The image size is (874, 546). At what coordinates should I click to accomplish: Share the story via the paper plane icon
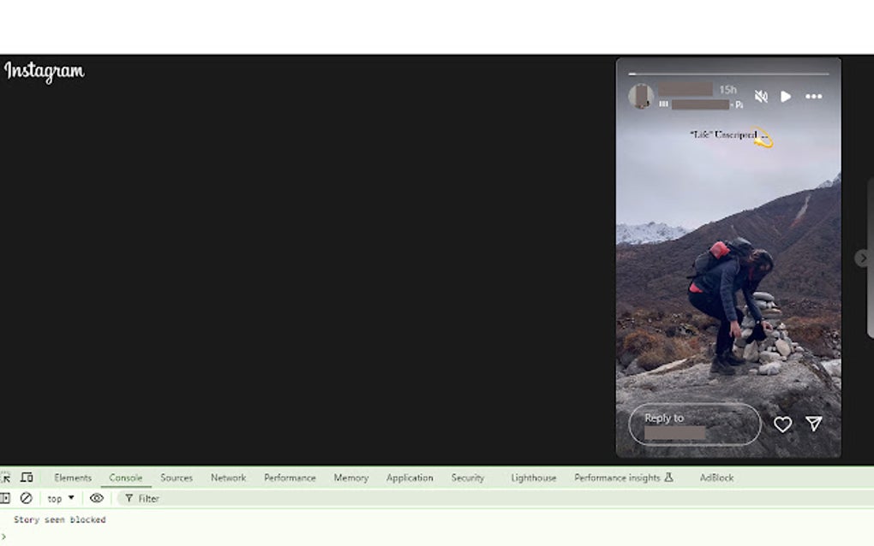pyautogui.click(x=813, y=423)
